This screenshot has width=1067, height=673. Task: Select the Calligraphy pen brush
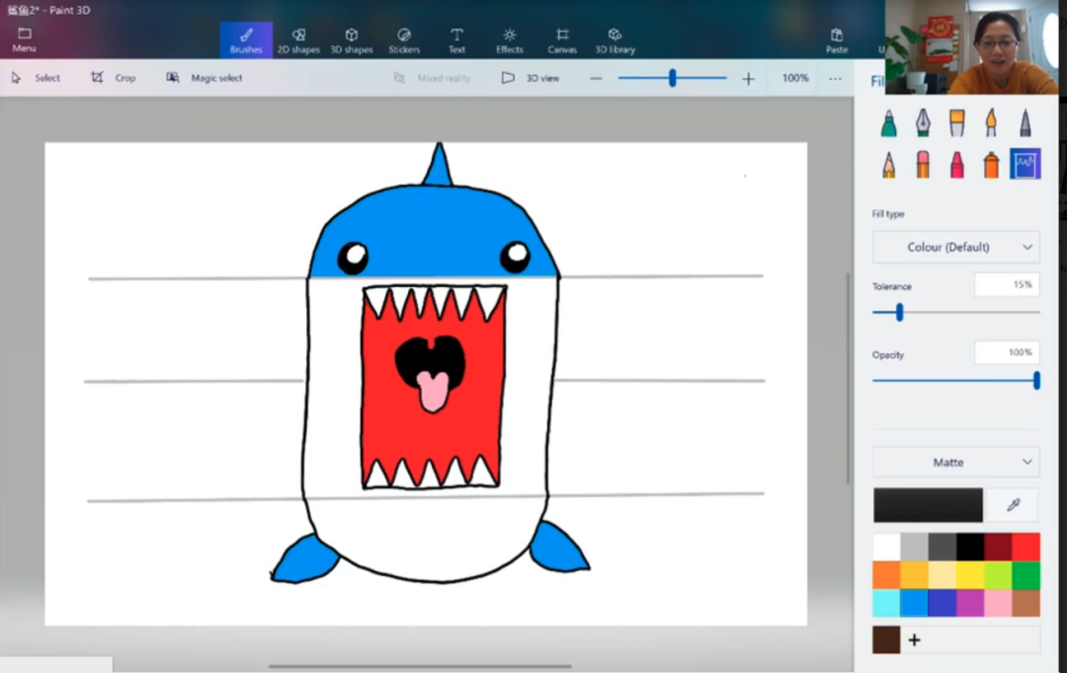click(x=923, y=123)
